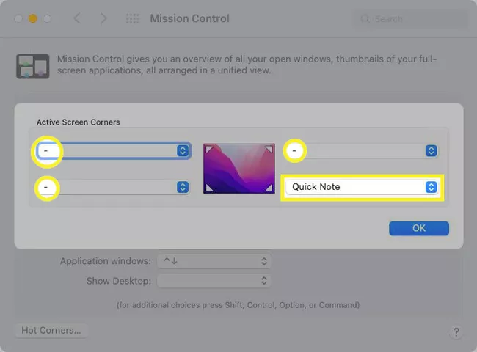Screen dimensions: 477x352
Task: Open the top-right hot corner dropdown
Action: click(362, 150)
